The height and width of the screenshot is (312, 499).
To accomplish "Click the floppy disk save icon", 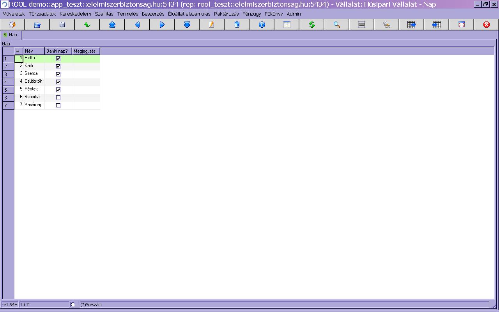I will 62,25.
